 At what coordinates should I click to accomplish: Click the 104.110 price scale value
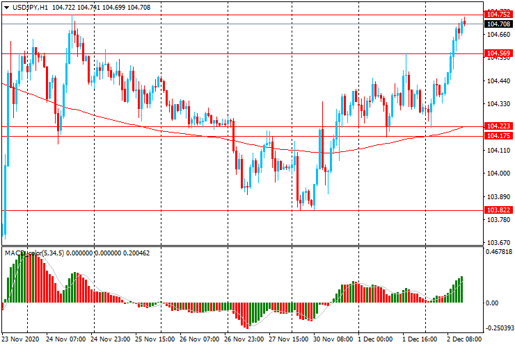tap(498, 151)
